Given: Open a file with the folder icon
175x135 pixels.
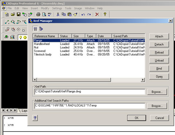Looking at the screenshot, I should [x=13, y=15].
